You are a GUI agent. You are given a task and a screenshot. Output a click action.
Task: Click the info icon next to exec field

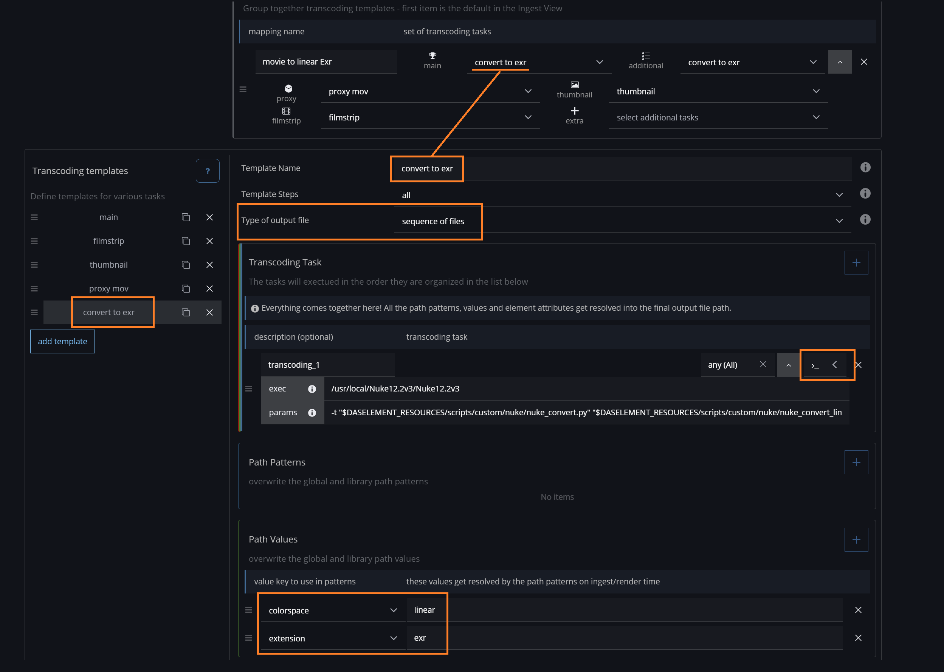311,388
